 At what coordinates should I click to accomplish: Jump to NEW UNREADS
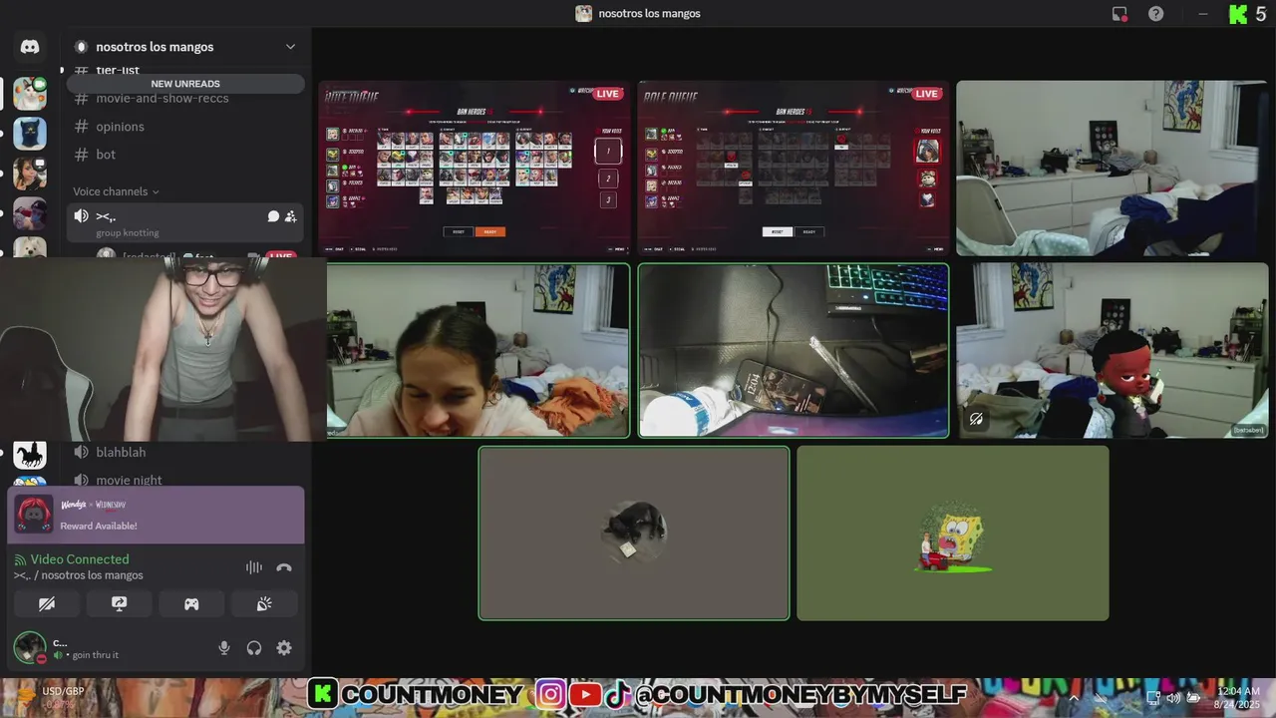point(185,84)
